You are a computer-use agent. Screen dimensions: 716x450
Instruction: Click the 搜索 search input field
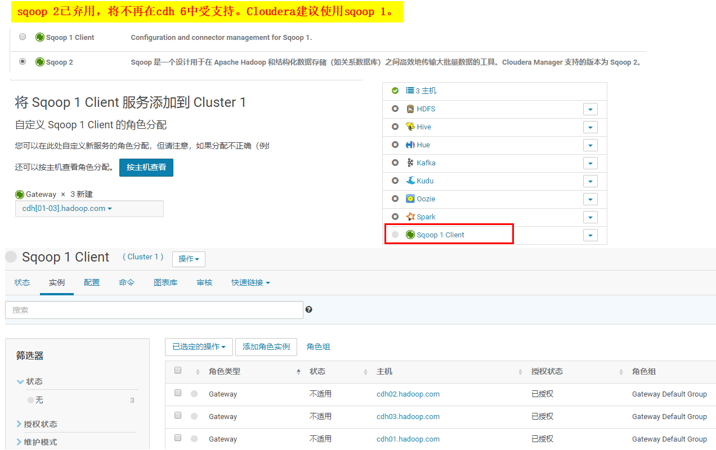click(154, 310)
